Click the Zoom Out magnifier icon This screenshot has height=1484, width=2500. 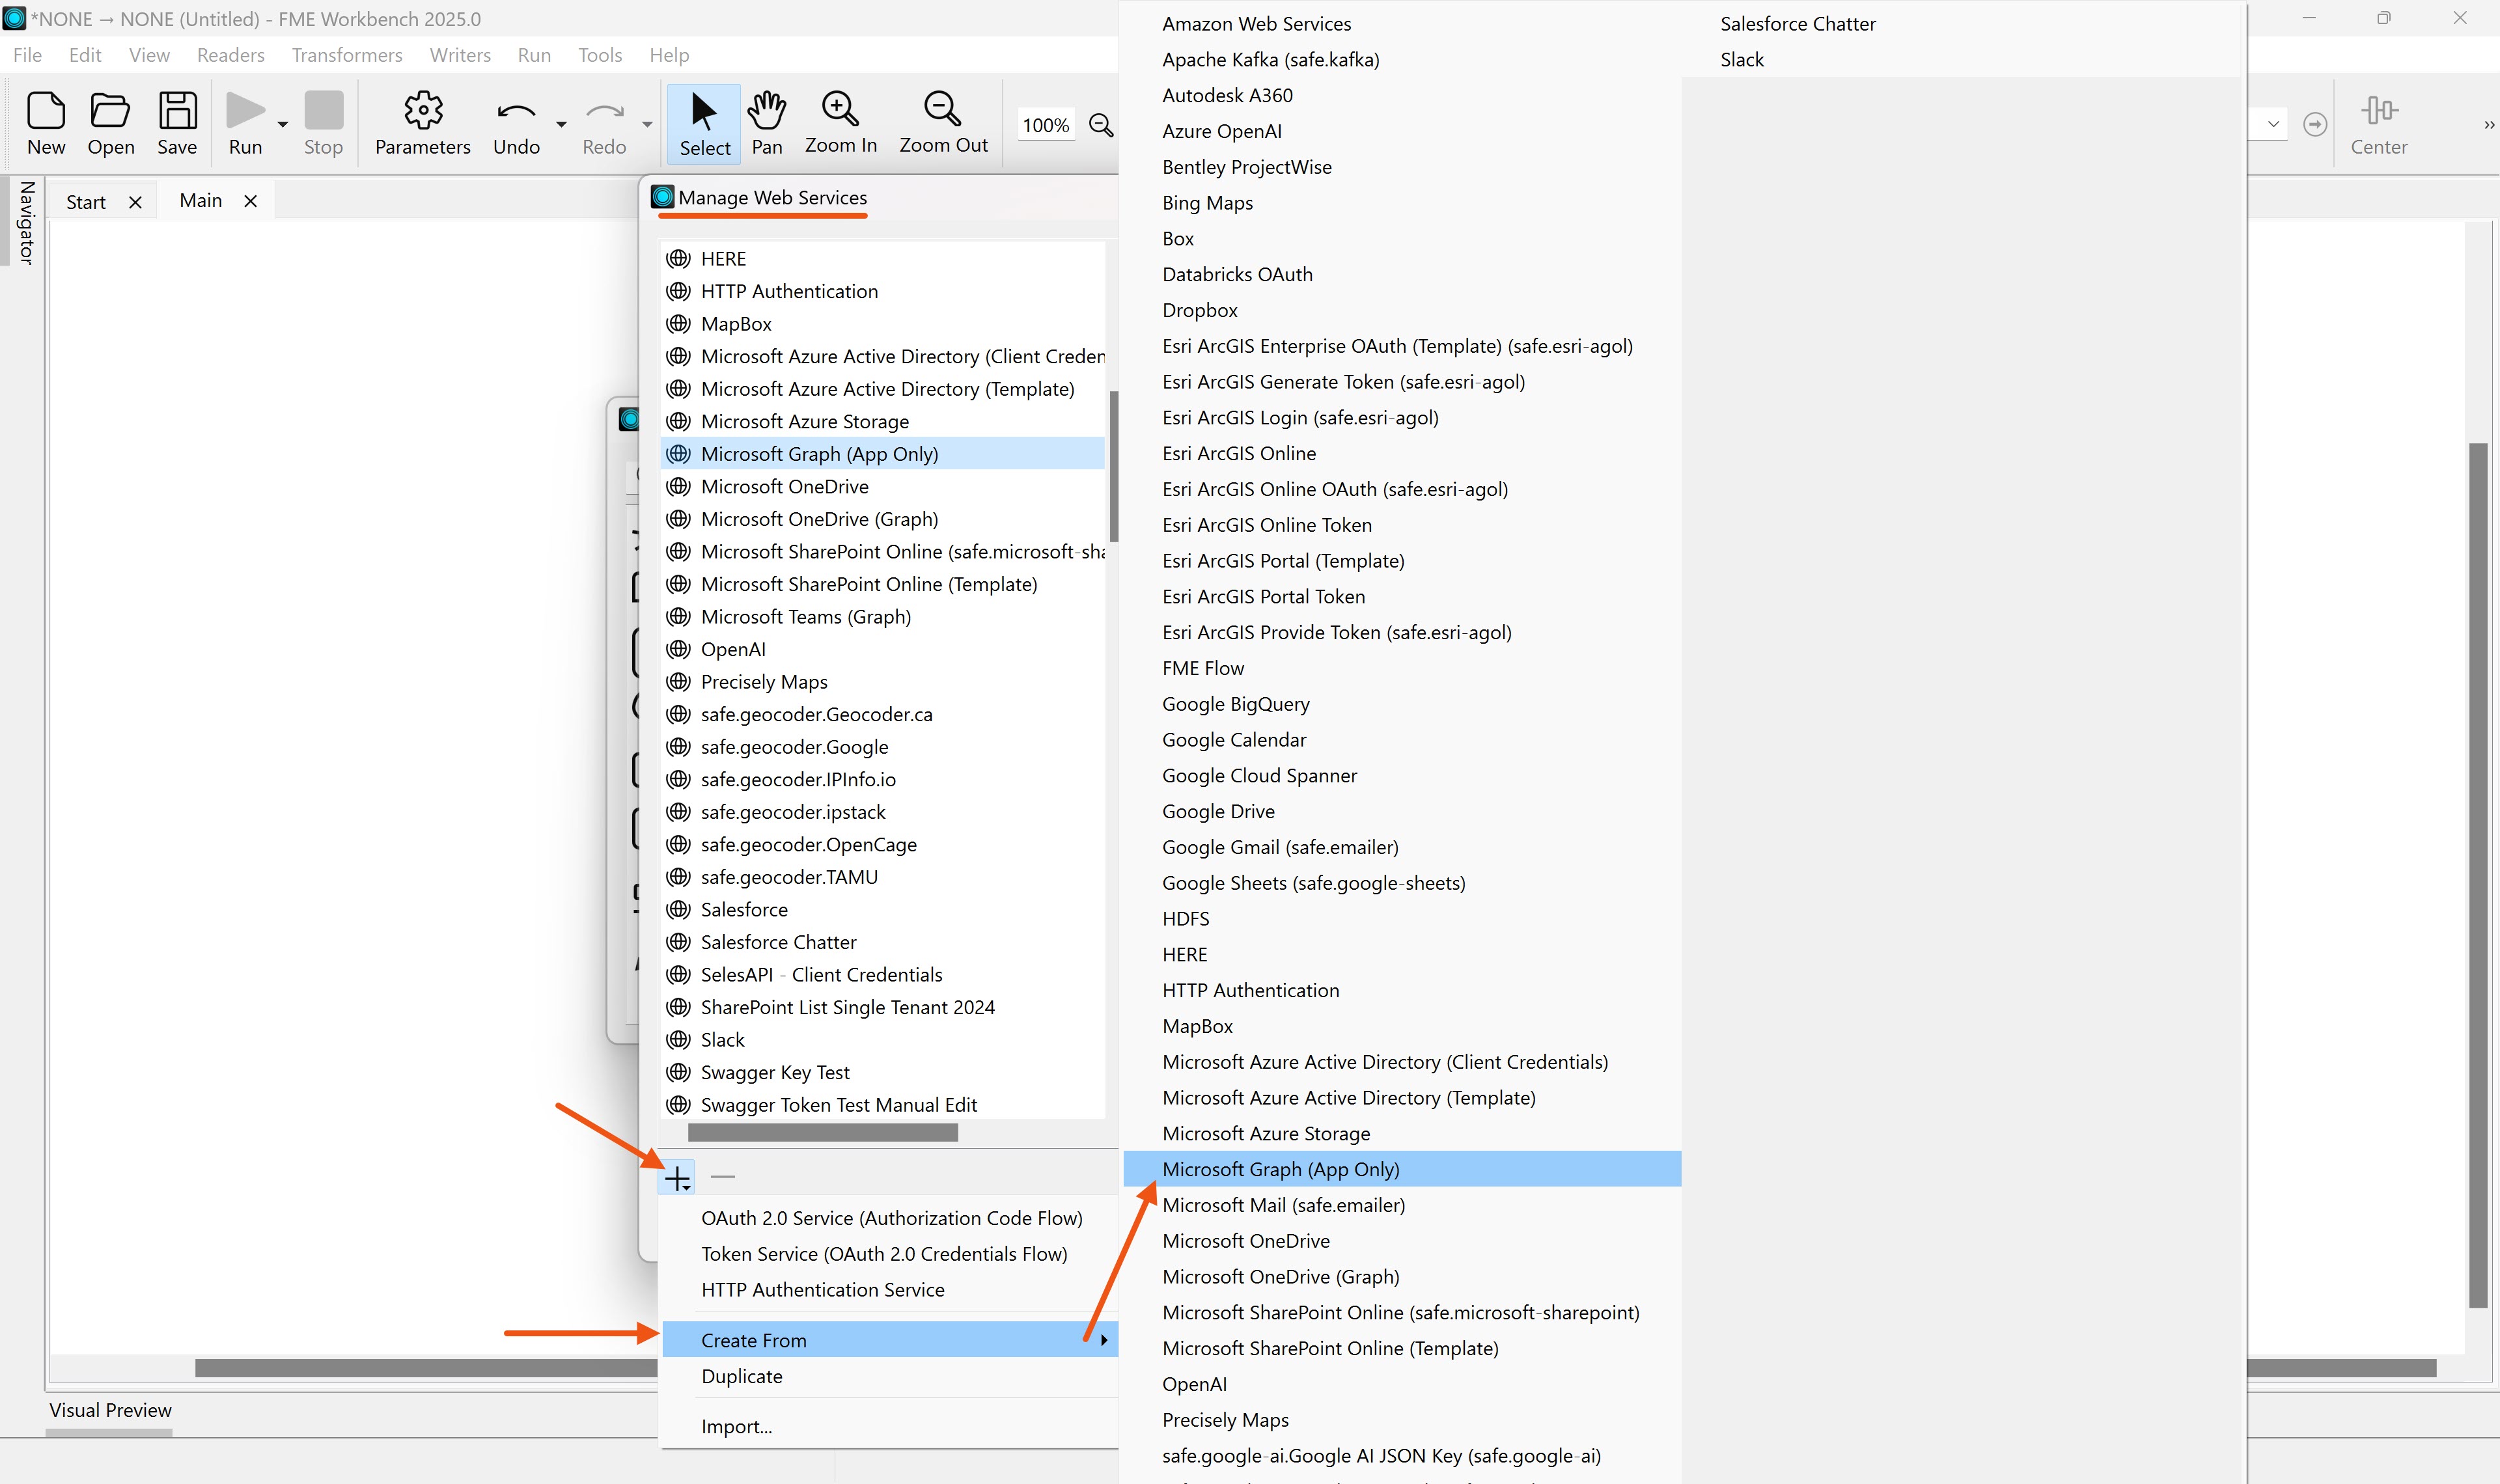click(943, 108)
